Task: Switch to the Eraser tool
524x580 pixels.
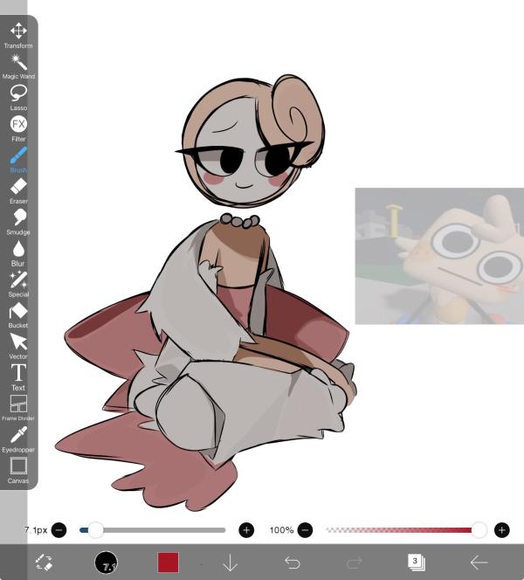Action: tap(18, 191)
